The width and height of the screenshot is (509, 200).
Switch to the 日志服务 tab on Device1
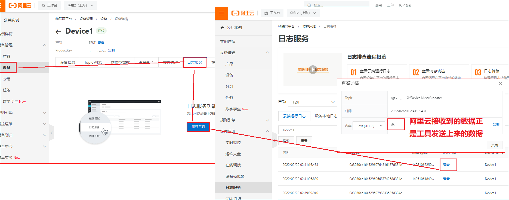click(x=195, y=62)
